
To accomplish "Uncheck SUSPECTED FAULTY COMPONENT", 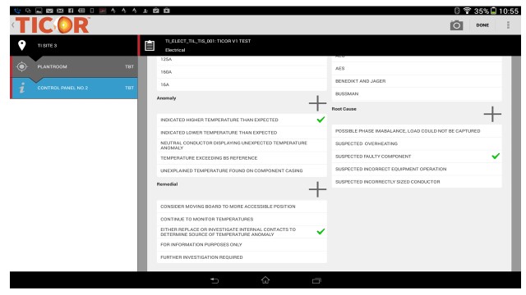I will click(417, 157).
